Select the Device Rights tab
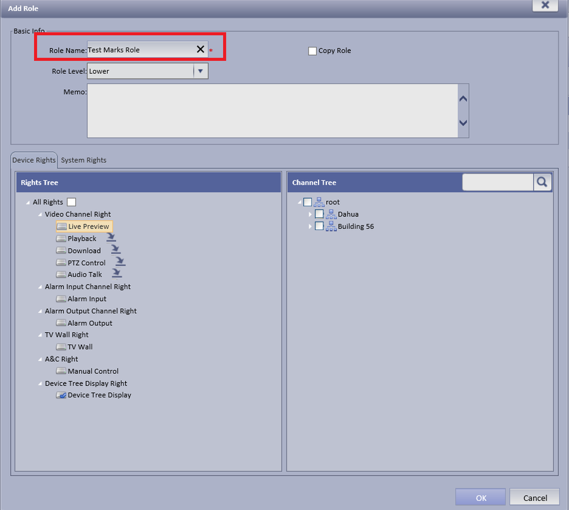 34,160
